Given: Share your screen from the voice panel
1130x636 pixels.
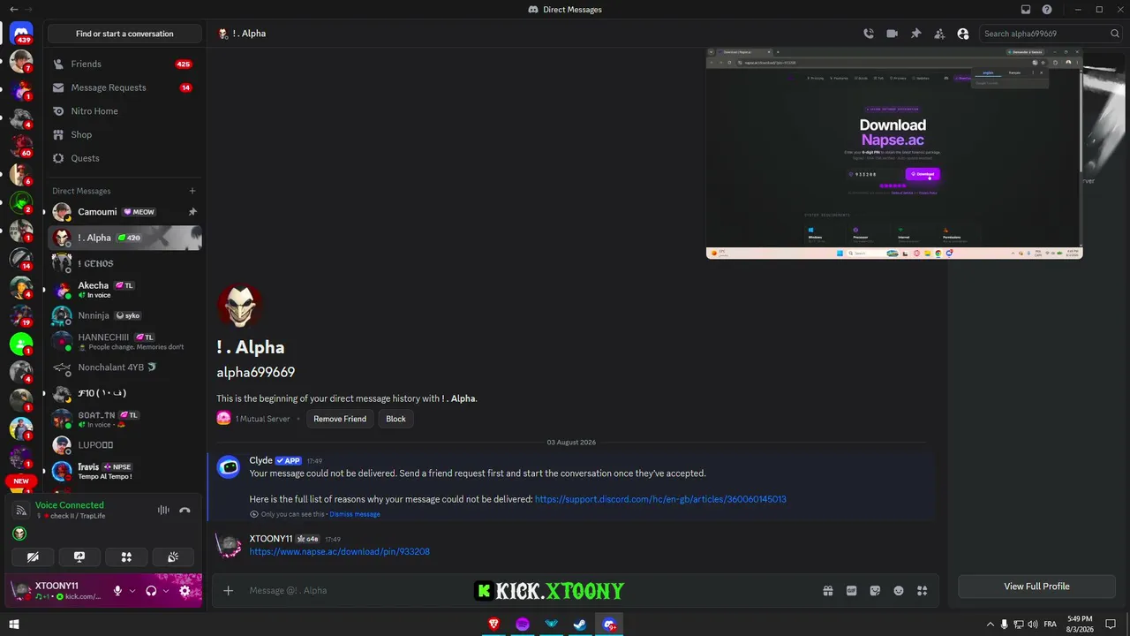Looking at the screenshot, I should point(79,556).
